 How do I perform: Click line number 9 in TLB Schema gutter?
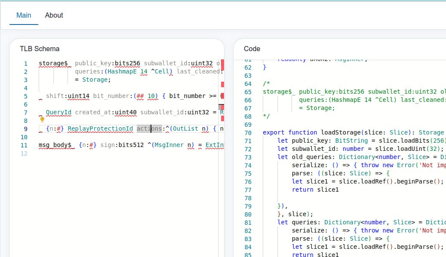click(x=26, y=129)
